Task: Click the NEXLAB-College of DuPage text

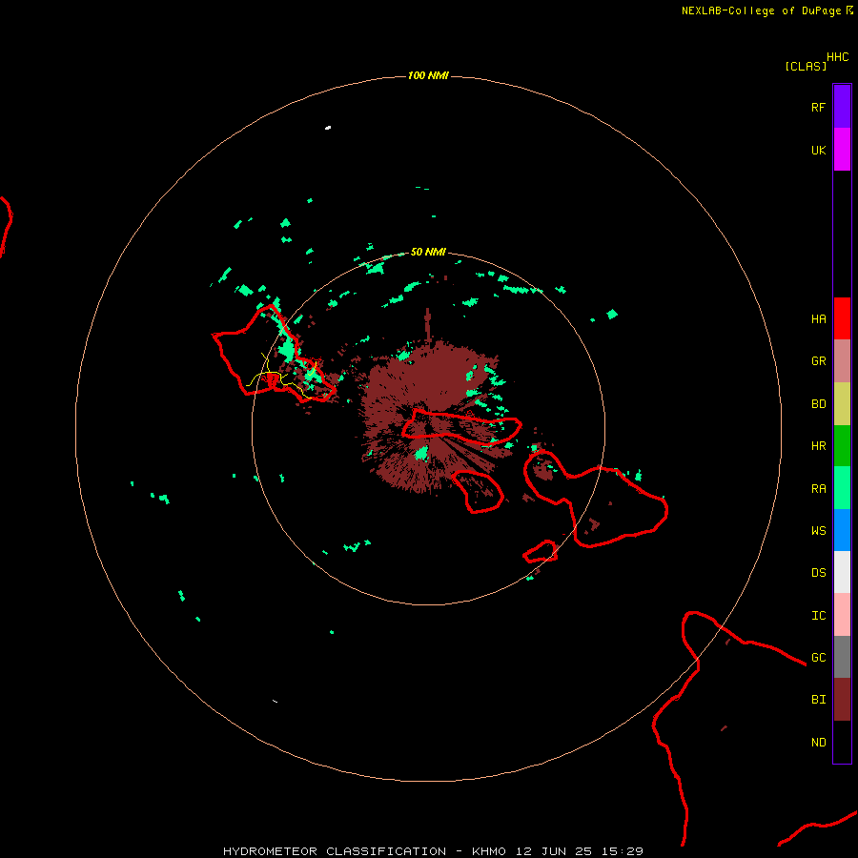Action: pos(761,10)
